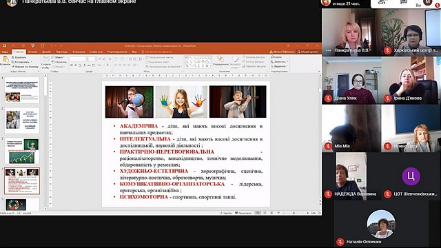Click the Copy (Копировать) command
The image size is (441, 248).
coord(20,62)
